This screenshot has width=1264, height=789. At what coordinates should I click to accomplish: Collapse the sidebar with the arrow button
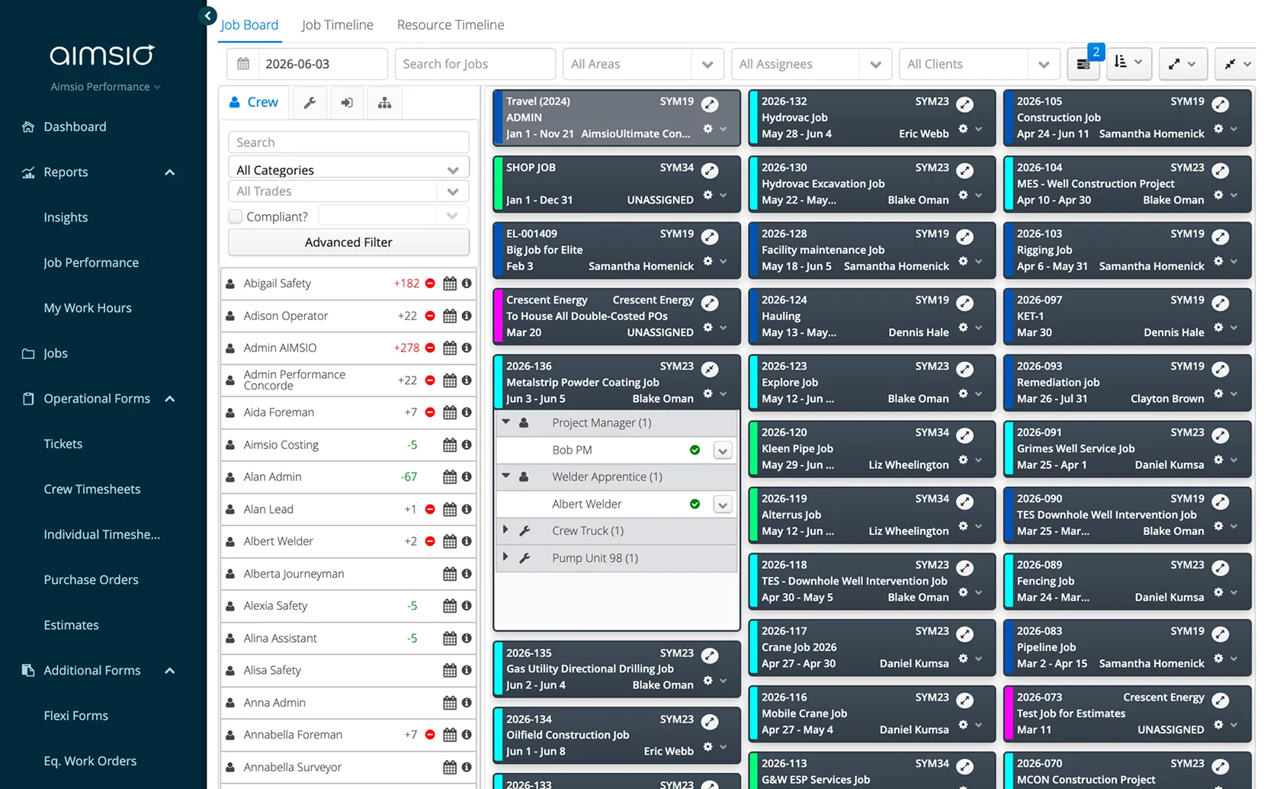(207, 15)
